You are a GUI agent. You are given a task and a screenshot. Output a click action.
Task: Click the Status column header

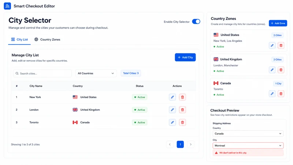140,86
